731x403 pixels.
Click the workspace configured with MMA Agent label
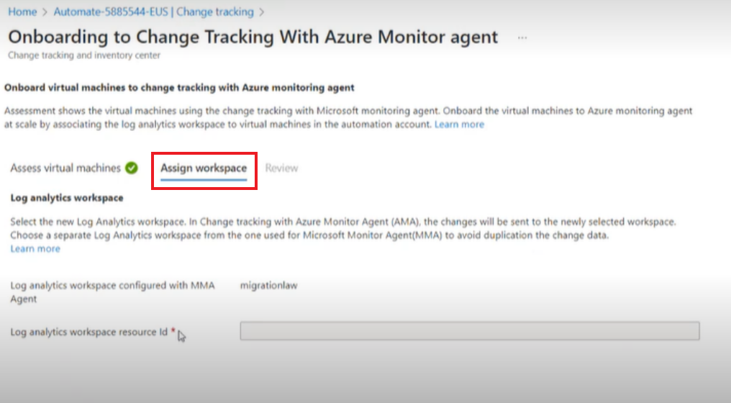(x=112, y=292)
